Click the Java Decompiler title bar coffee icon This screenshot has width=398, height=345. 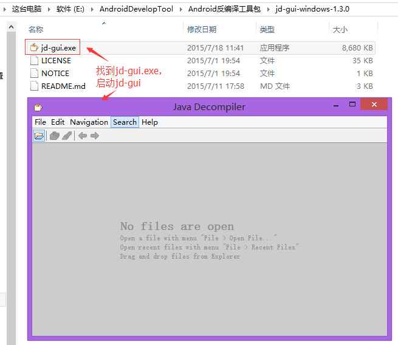pos(38,107)
